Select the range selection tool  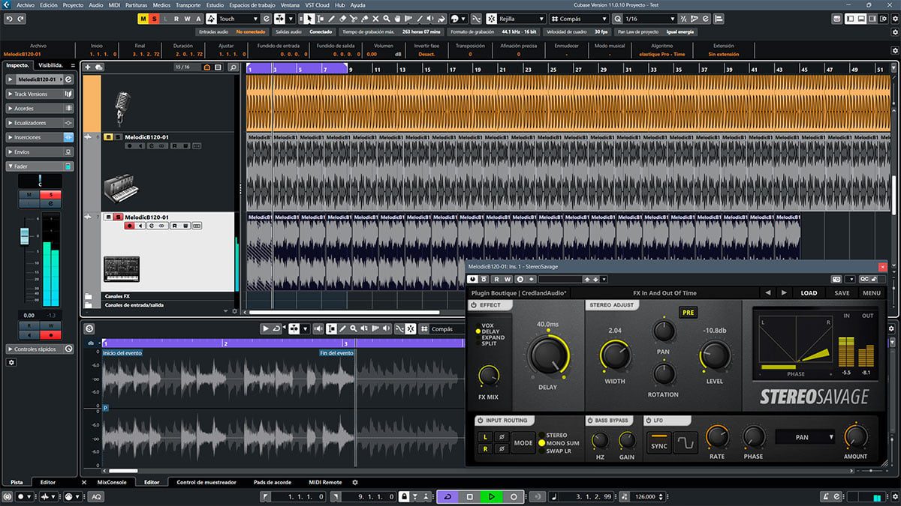(x=321, y=18)
